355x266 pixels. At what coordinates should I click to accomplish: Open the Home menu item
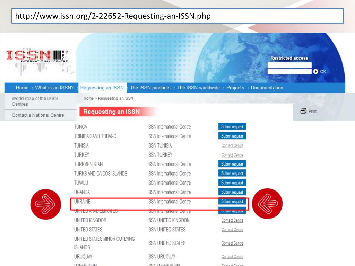click(x=22, y=88)
